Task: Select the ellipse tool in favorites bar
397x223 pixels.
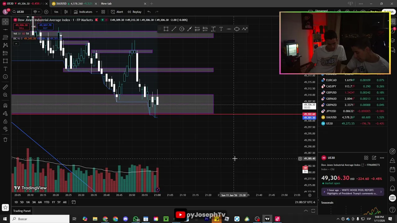Action: (237, 29)
